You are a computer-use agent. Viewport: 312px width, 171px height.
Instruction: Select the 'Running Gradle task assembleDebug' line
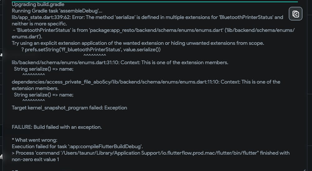57,11
